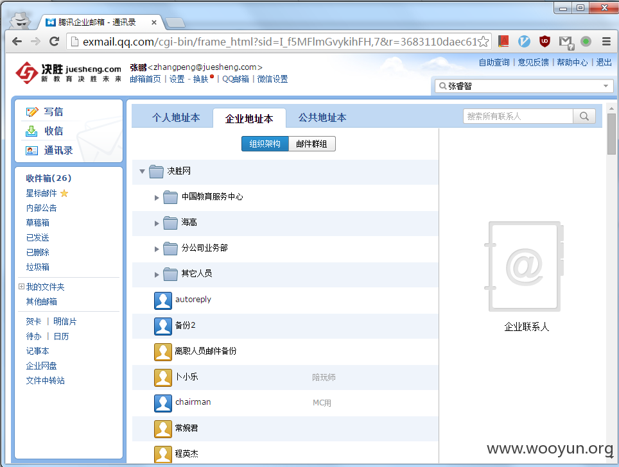Image resolution: width=619 pixels, height=467 pixels.
Task: Open the red PDF extension icon
Action: coord(503,42)
